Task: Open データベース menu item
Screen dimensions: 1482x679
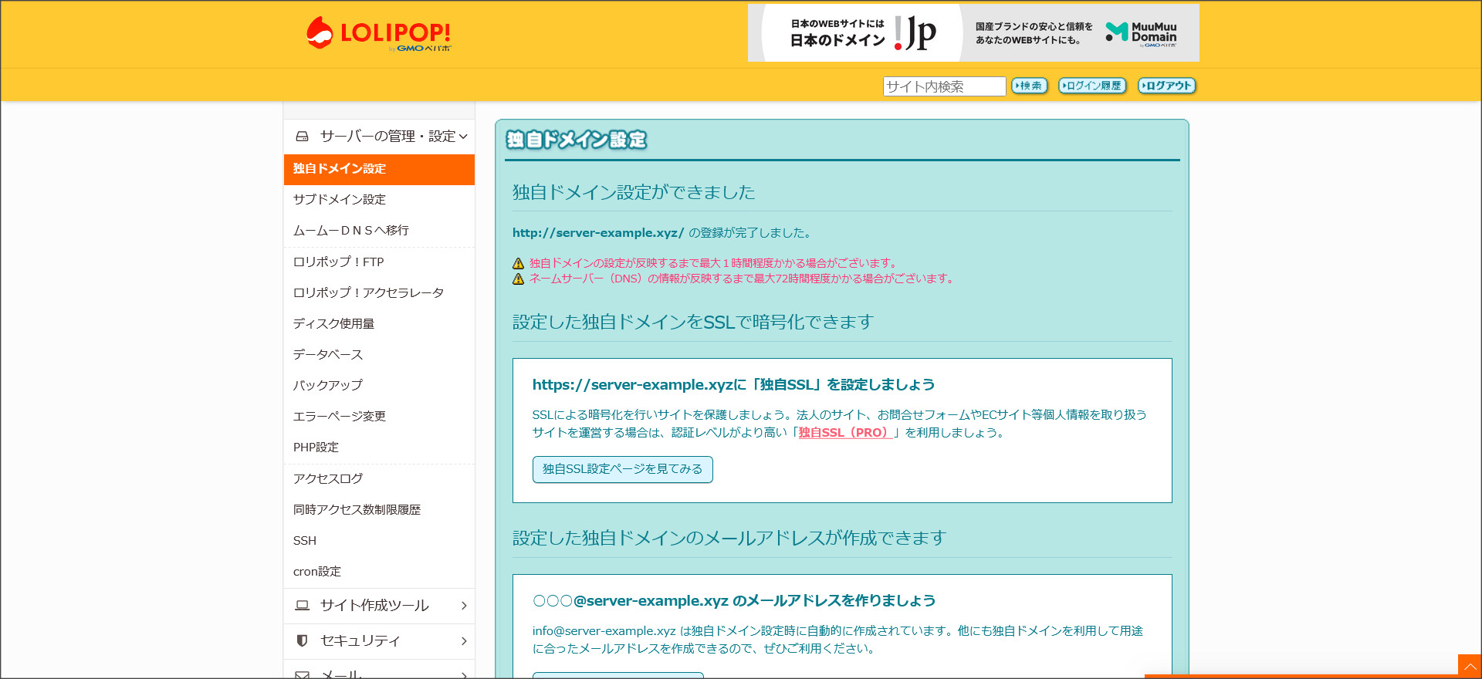Action: [379, 354]
